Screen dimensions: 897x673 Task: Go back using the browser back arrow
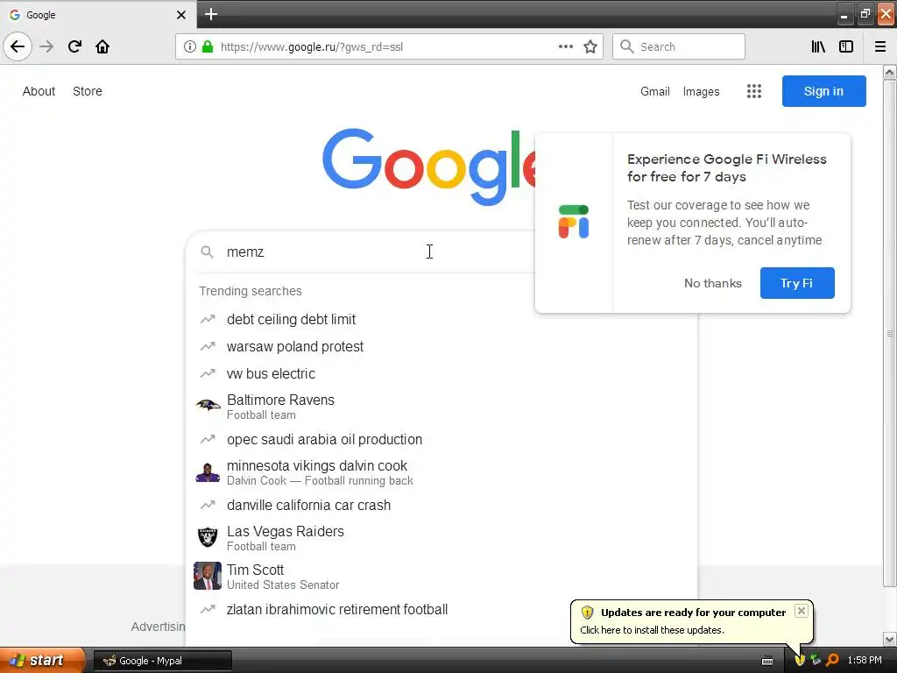coord(18,46)
